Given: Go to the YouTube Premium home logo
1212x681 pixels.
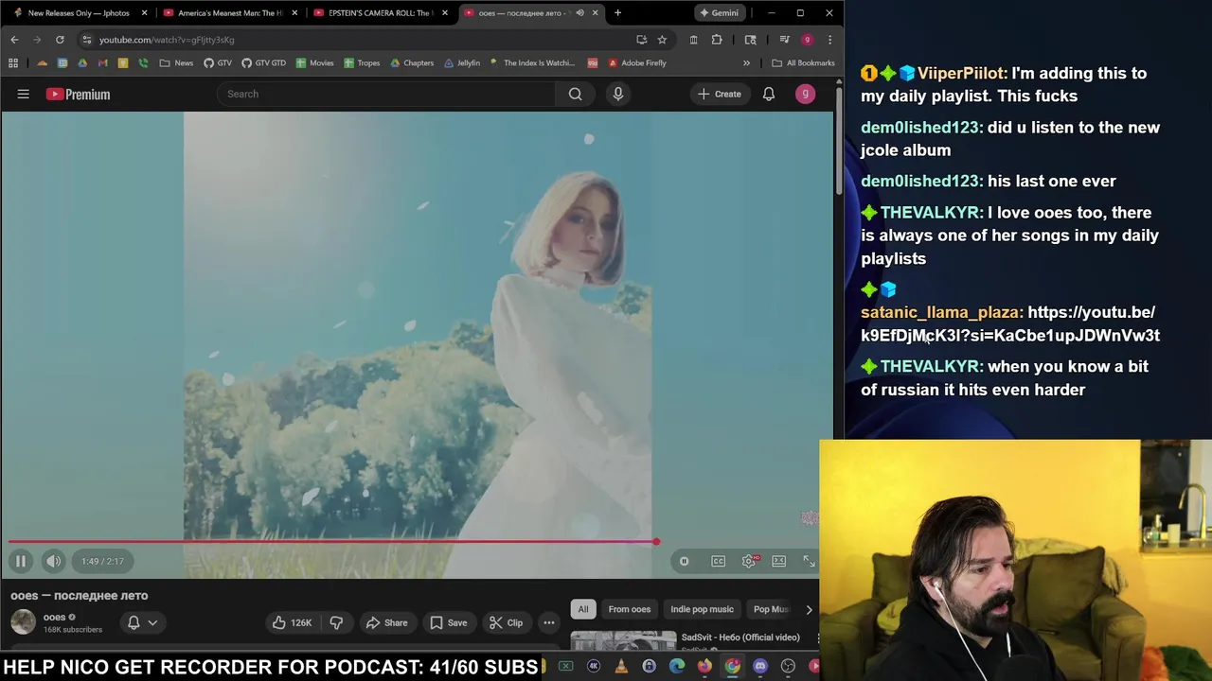Looking at the screenshot, I should (x=79, y=94).
